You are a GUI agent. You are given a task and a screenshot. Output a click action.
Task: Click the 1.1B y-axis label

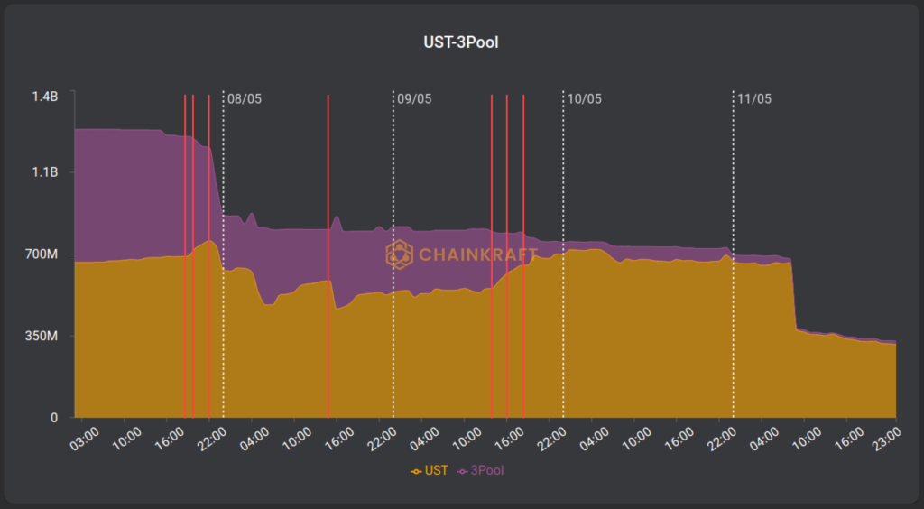(45, 171)
